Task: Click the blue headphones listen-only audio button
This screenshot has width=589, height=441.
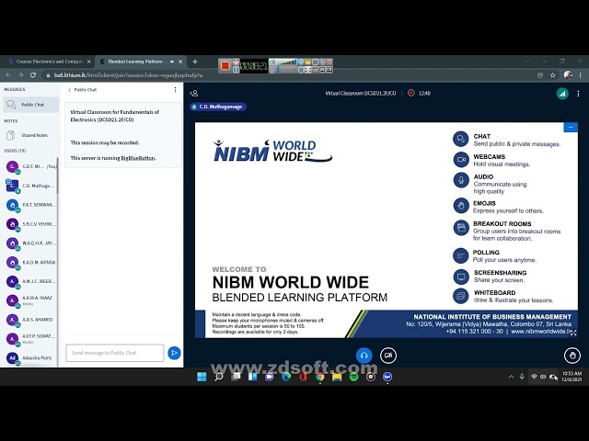Action: pos(364,356)
